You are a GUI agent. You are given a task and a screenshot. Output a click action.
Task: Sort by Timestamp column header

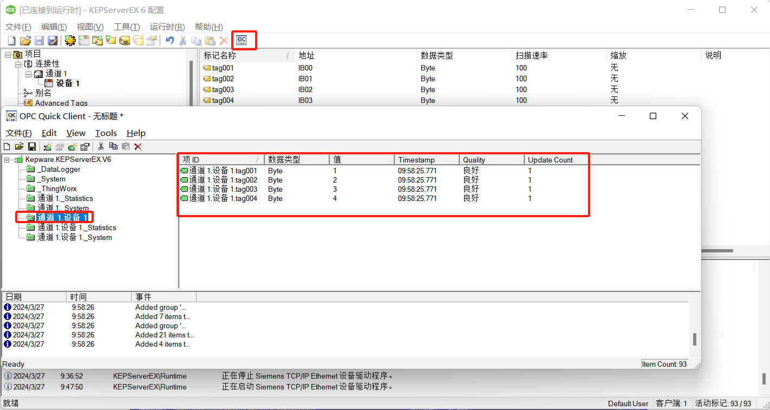(427, 160)
